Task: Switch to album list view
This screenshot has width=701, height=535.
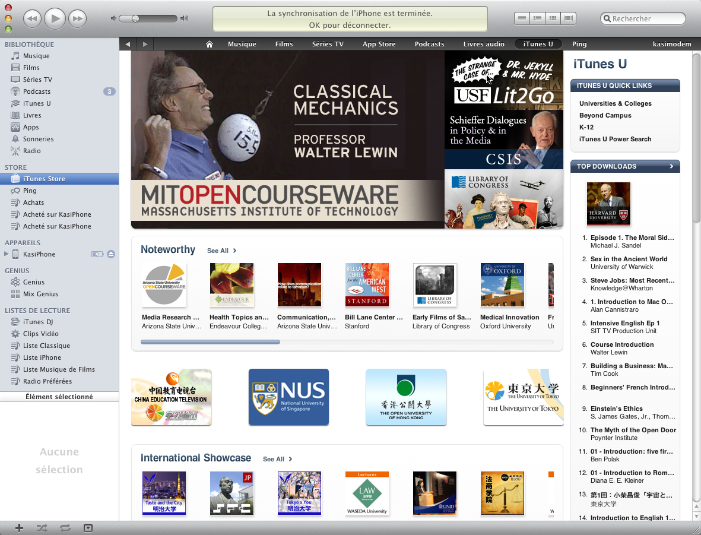Action: point(537,18)
